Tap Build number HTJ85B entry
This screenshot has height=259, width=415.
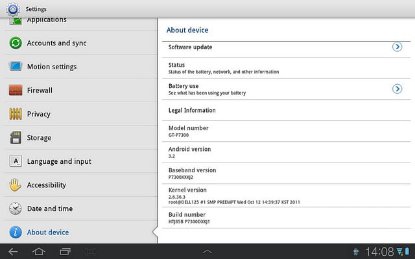click(286, 218)
